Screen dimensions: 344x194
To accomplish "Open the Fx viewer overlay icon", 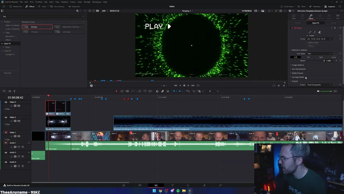I will 91,86.
